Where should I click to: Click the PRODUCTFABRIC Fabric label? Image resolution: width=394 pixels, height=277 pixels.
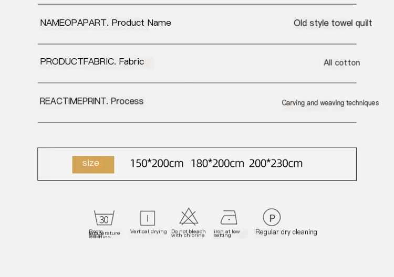[x=92, y=62]
